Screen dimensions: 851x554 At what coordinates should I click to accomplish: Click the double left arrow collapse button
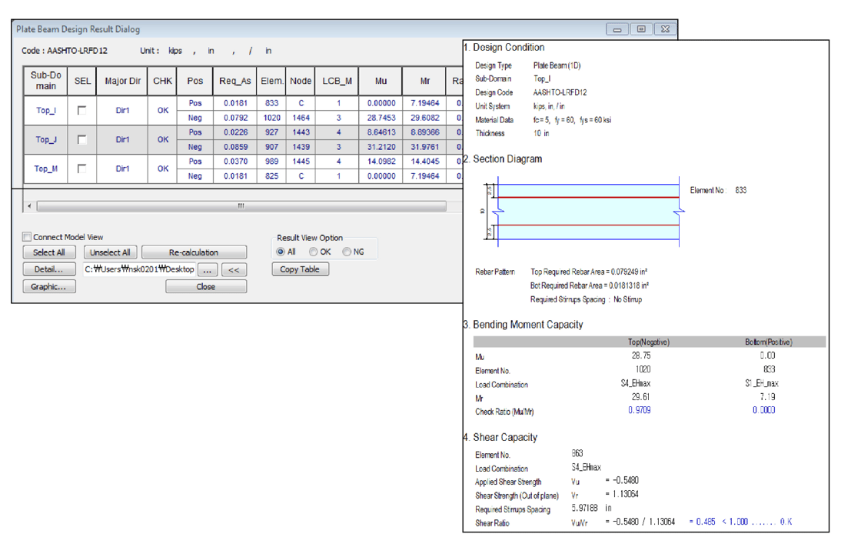coord(234,270)
